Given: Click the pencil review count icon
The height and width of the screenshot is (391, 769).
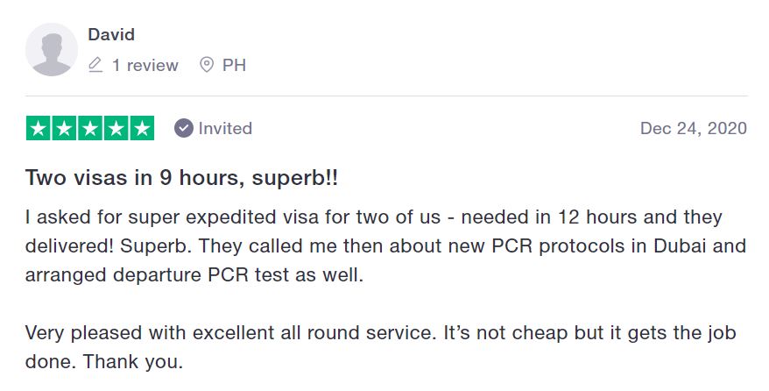Looking at the screenshot, I should pyautogui.click(x=95, y=65).
